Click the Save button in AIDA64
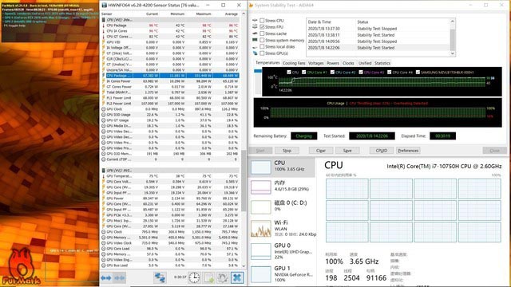The height and width of the screenshot is (287, 511). click(x=347, y=151)
